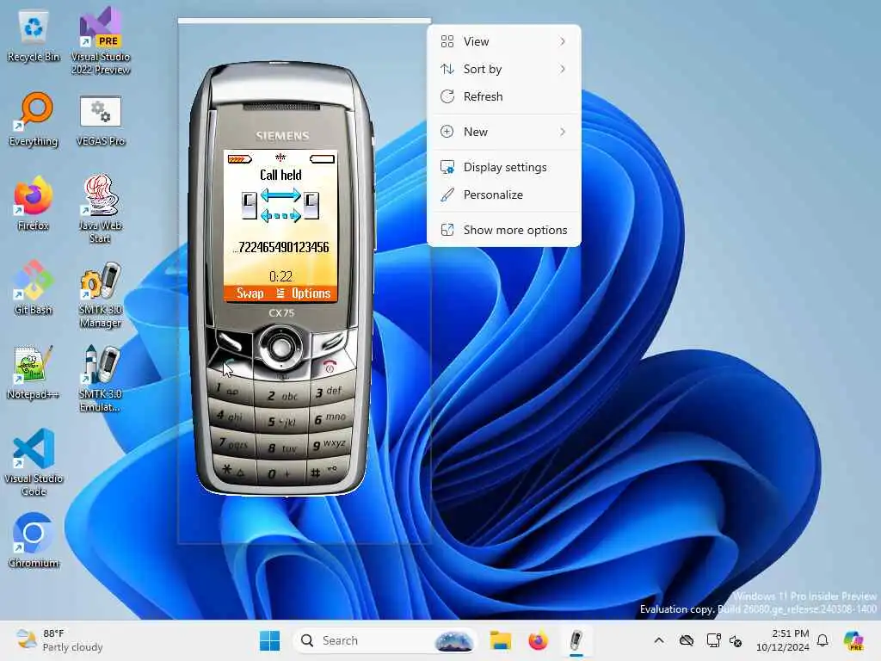Select the VEGAS Pro desktop icon
The height and width of the screenshot is (661, 881).
click(100, 120)
